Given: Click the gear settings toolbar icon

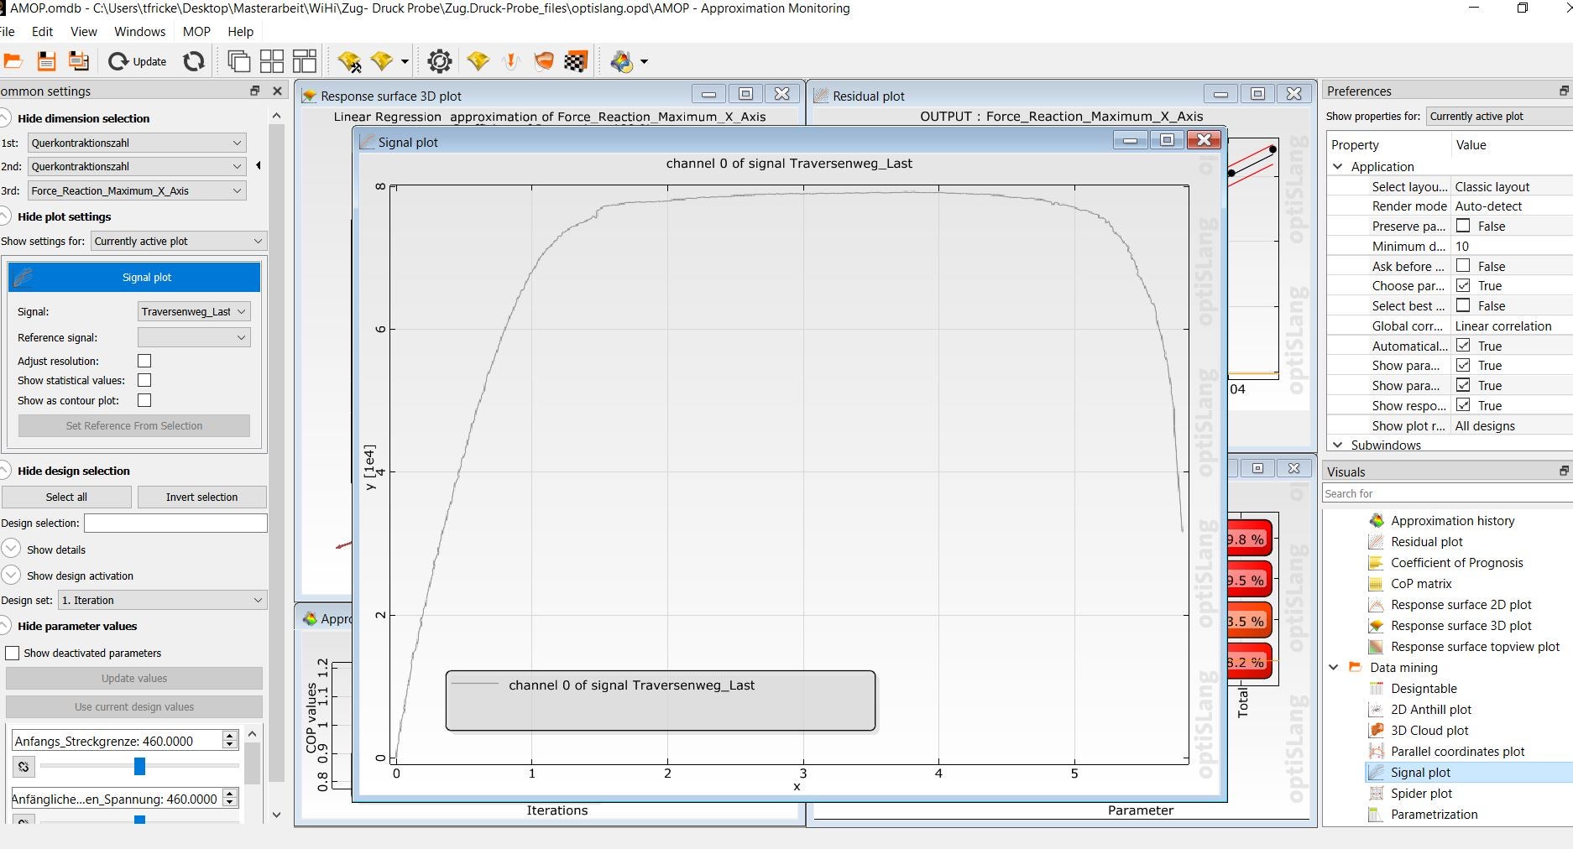Looking at the screenshot, I should [440, 61].
